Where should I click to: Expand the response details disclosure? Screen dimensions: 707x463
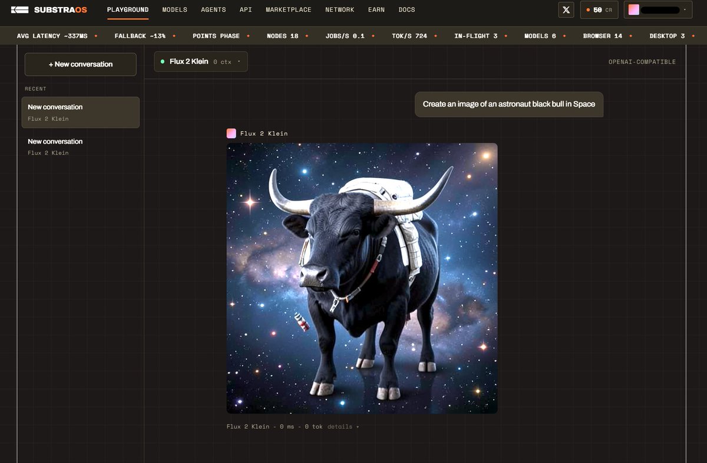343,427
